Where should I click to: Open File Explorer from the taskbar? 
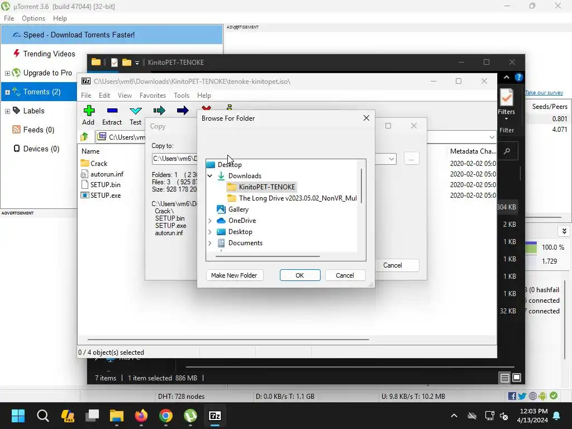(x=117, y=416)
